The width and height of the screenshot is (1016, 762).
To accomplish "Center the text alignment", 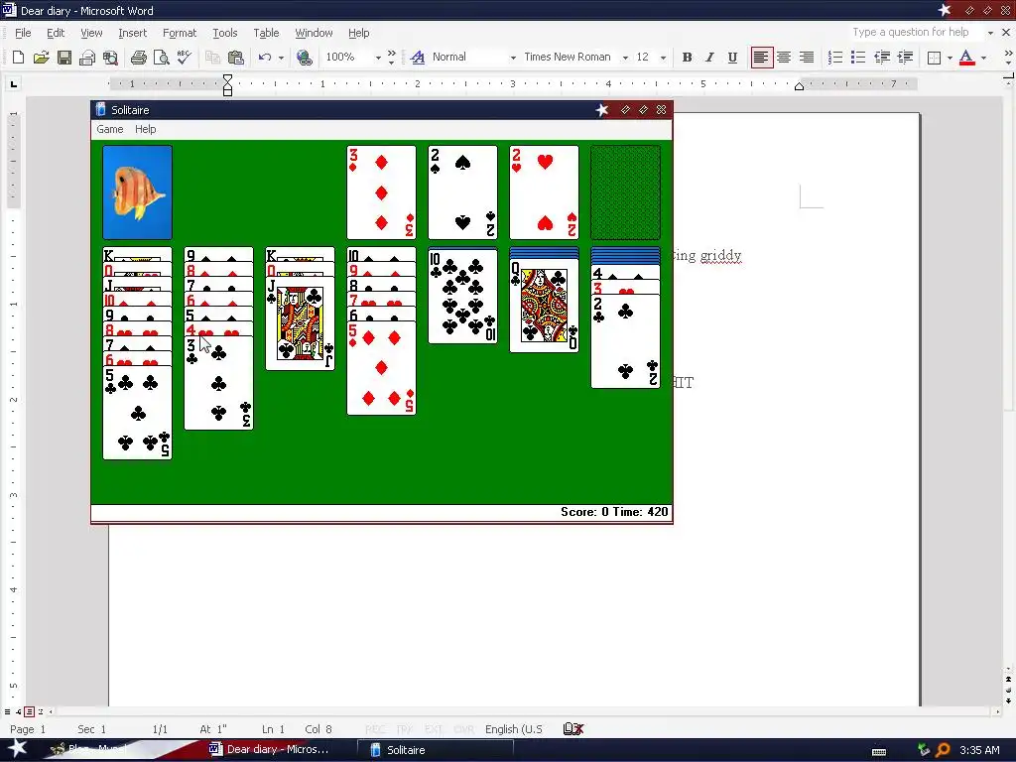I will tap(784, 57).
